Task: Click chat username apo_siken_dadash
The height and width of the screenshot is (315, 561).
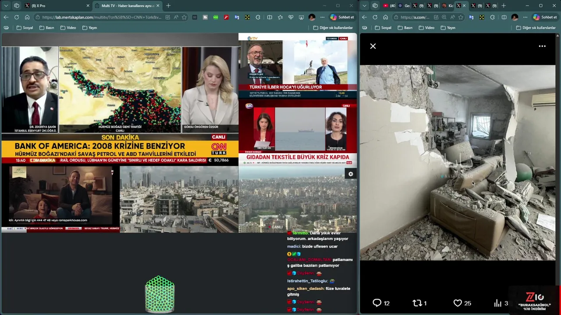Action: [305, 288]
